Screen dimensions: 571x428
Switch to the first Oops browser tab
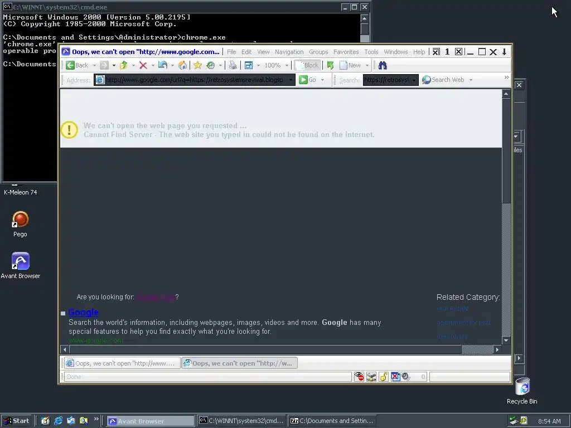click(122, 363)
